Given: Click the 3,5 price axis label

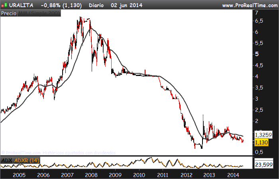Looking at the screenshot, I should tap(259, 88).
